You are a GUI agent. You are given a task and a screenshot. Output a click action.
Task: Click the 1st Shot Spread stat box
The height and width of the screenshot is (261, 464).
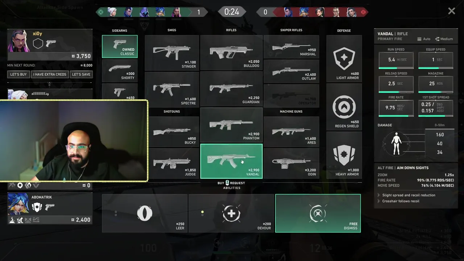tap(436, 108)
